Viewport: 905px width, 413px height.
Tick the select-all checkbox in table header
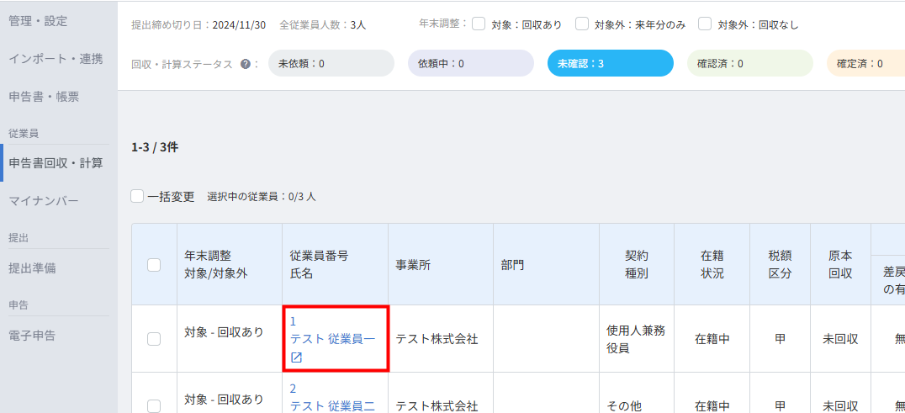click(x=154, y=265)
